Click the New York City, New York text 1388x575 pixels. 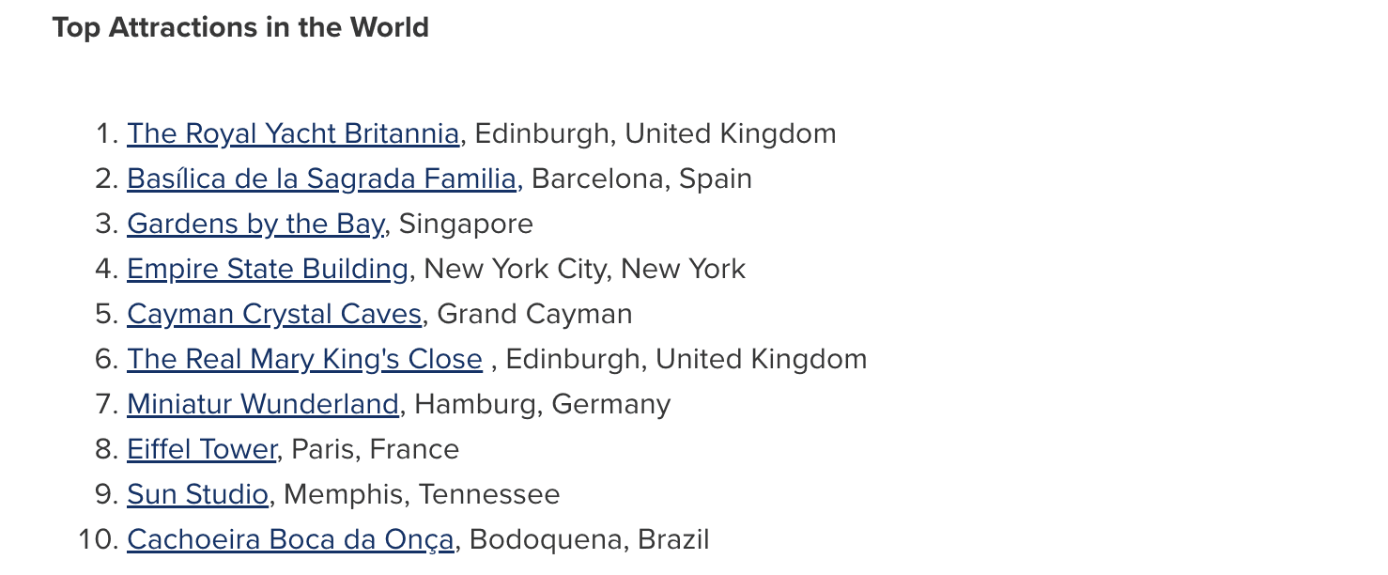coord(585,270)
